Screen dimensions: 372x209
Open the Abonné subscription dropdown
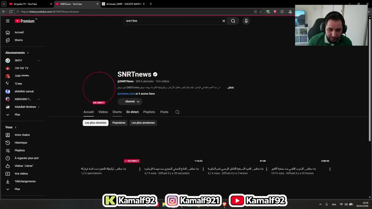click(130, 102)
